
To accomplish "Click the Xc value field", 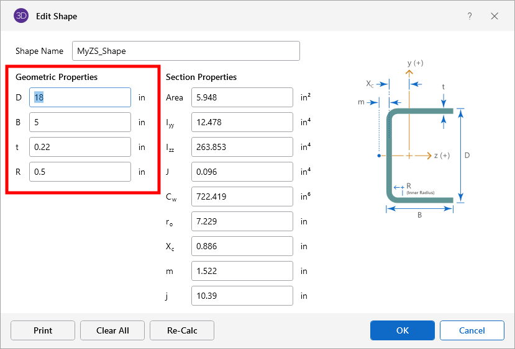I will point(242,246).
